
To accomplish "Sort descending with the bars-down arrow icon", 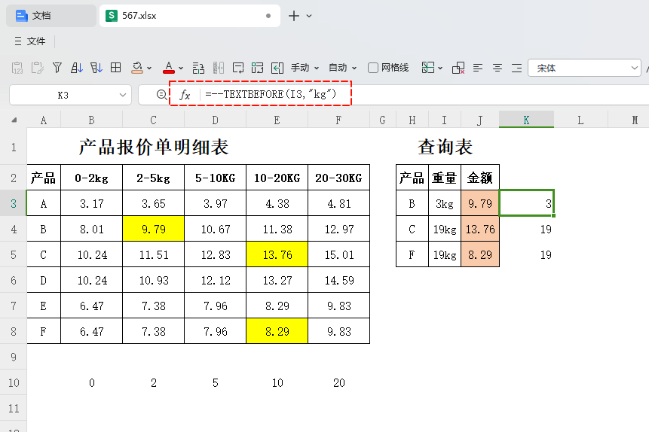I will [96, 68].
